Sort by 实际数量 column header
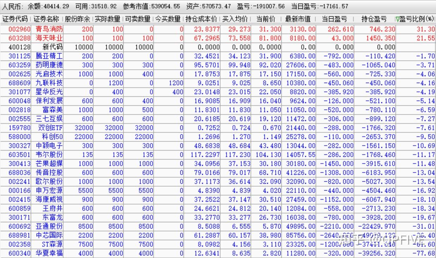 tap(108, 19)
